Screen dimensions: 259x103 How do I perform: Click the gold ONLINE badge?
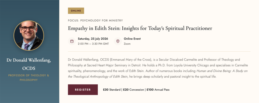pyautogui.click(x=76, y=11)
